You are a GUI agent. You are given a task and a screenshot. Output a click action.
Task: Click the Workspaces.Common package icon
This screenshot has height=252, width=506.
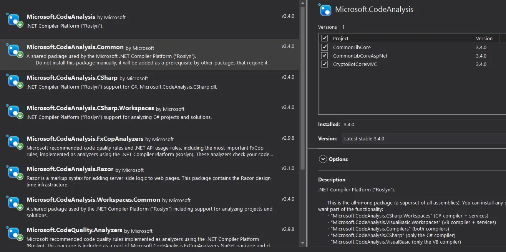click(x=14, y=203)
